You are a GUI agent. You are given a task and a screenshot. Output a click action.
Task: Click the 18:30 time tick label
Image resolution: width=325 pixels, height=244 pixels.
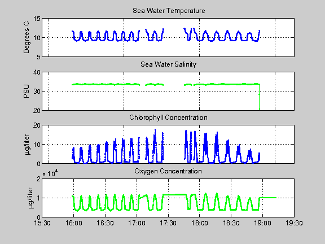[x=231, y=223]
